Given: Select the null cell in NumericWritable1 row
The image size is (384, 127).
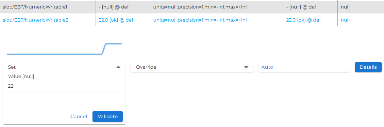Looking at the screenshot, I should click(345, 7).
